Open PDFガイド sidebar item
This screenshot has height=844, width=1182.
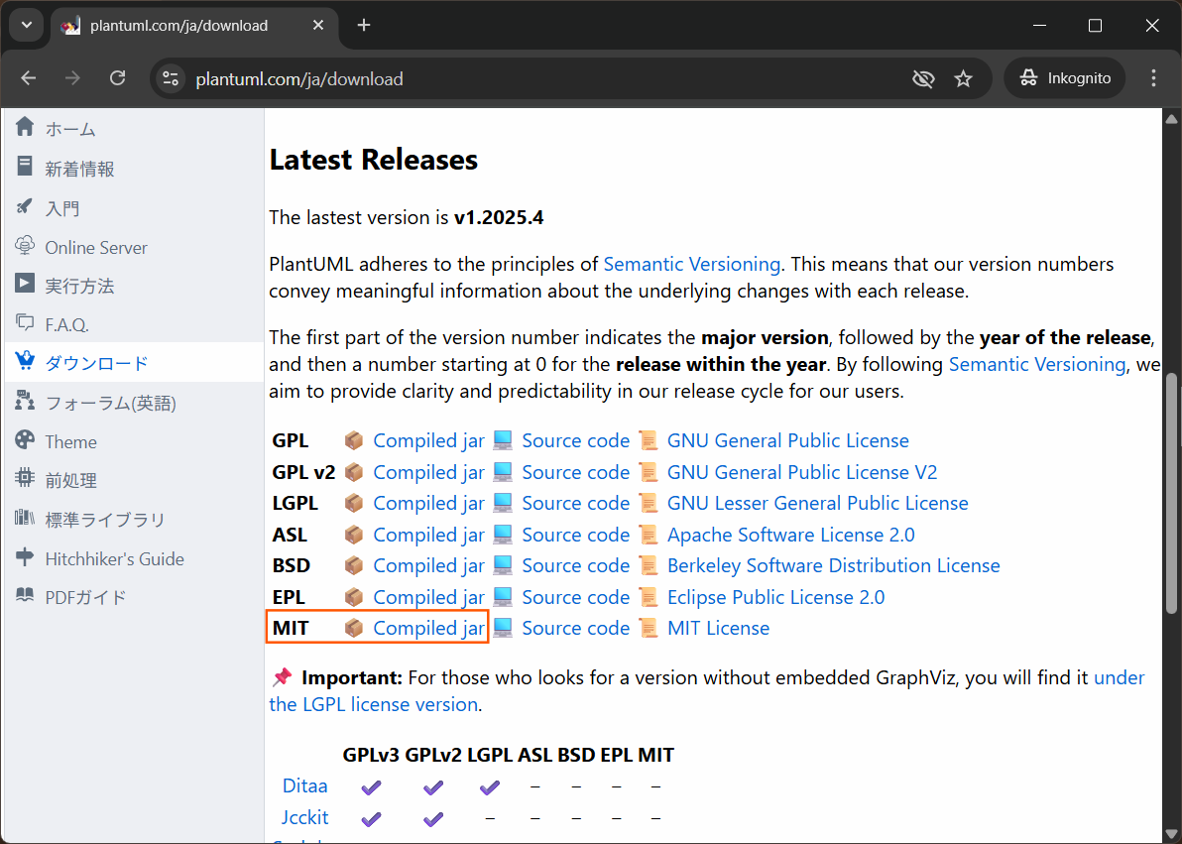pyautogui.click(x=86, y=597)
